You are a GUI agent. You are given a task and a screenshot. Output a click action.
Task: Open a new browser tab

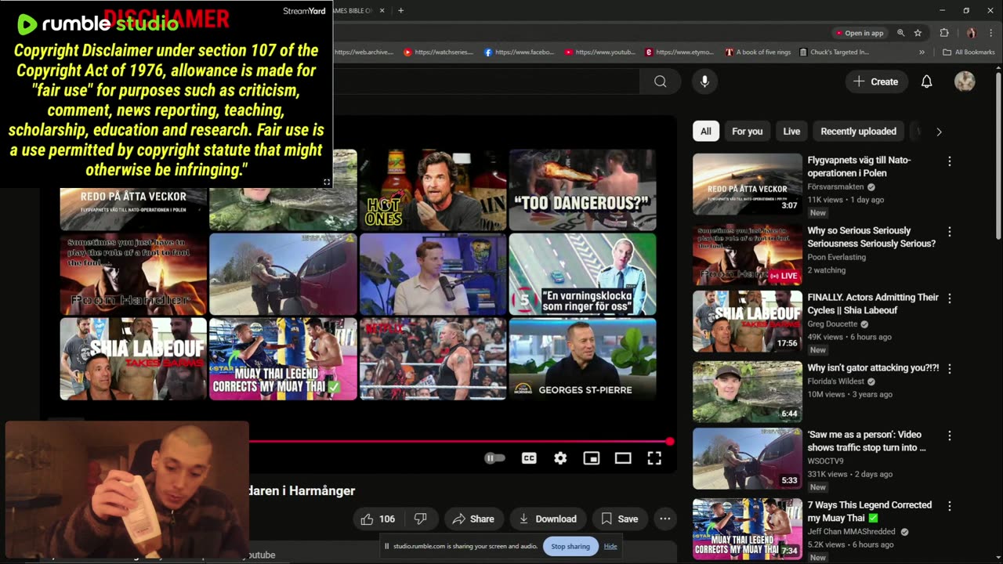pos(400,10)
